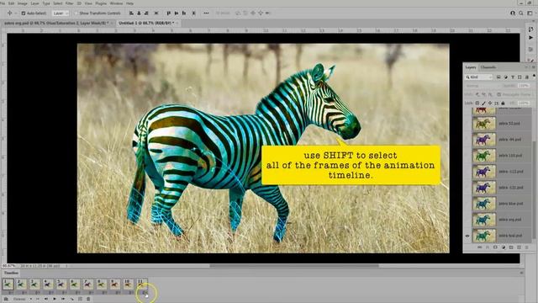538x303 pixels.
Task: Select the Move tool icon in options bar
Action: [9, 13]
